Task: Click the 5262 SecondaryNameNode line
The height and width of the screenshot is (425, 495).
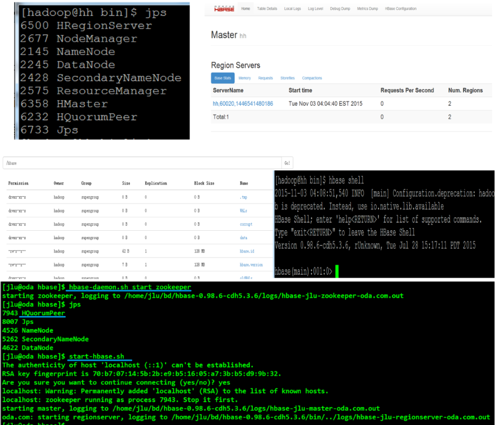Action: pos(45,339)
